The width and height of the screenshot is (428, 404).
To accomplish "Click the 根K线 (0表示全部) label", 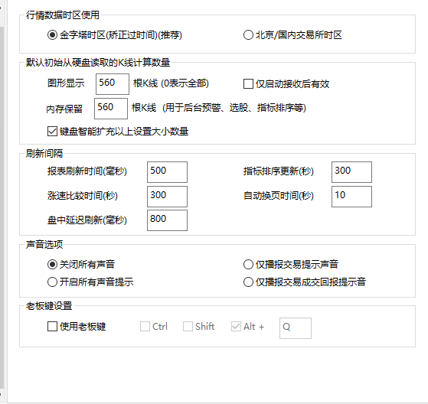I will (171, 83).
